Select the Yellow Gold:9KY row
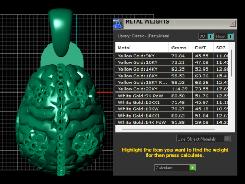245x184 pixels. coord(171,56)
